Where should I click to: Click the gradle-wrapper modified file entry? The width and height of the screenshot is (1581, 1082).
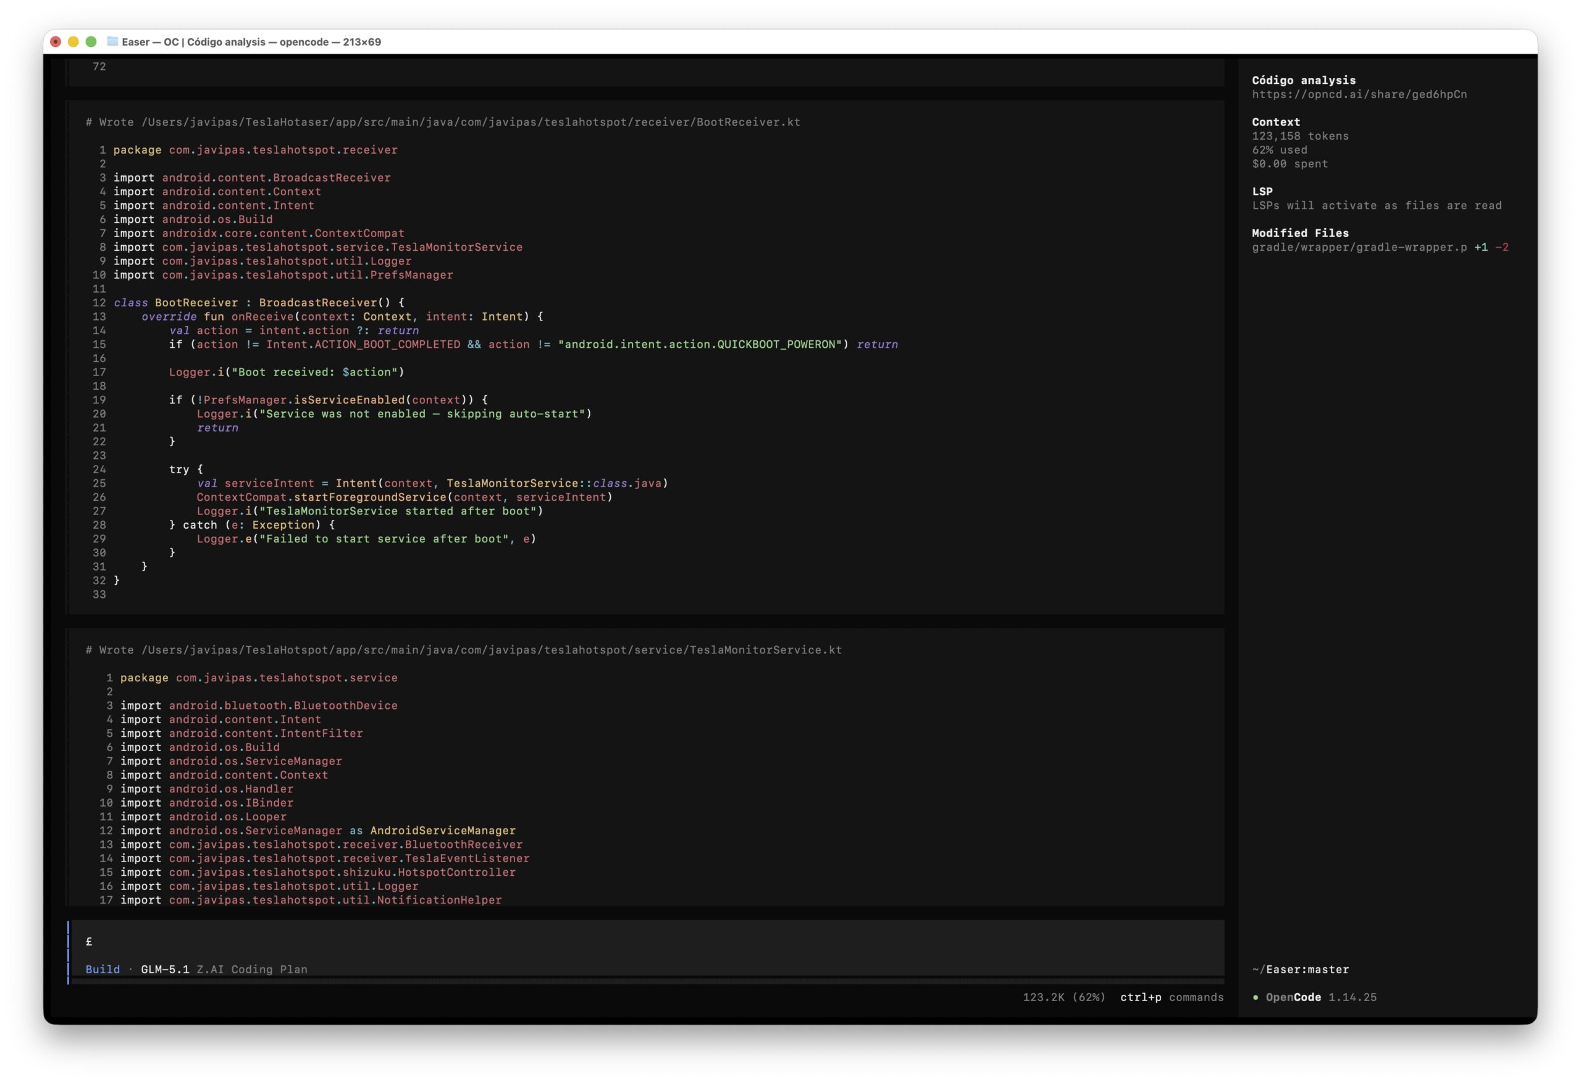(1359, 247)
